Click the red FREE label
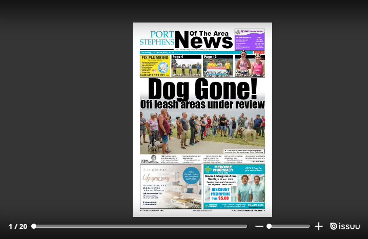The height and width of the screenshot is (239, 368). 259,53
